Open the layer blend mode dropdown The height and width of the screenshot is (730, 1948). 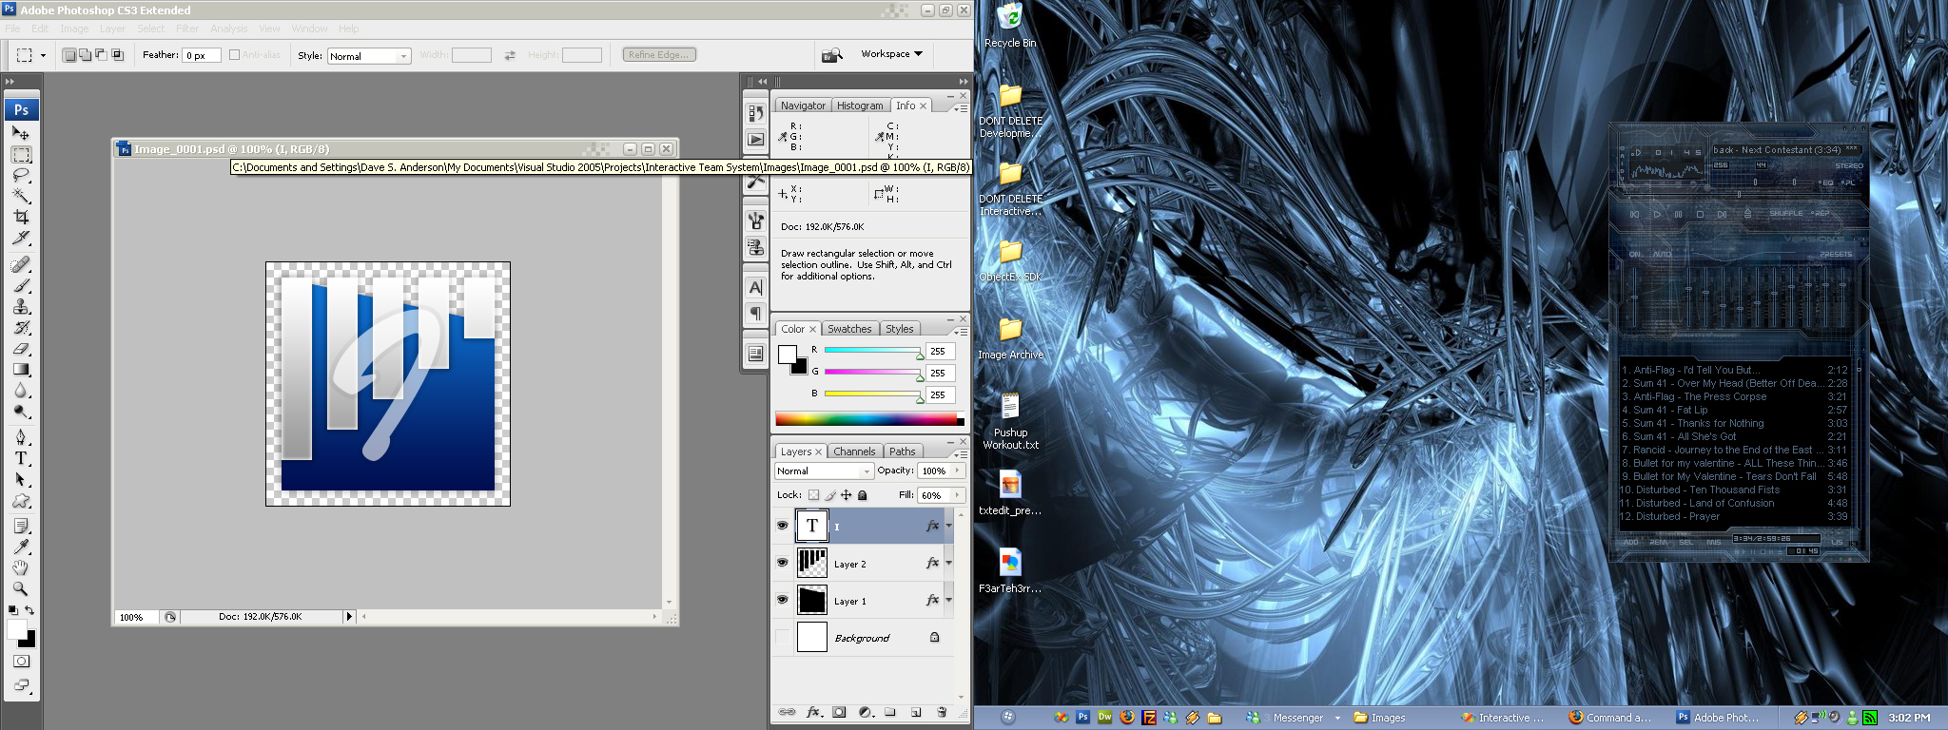click(x=824, y=471)
